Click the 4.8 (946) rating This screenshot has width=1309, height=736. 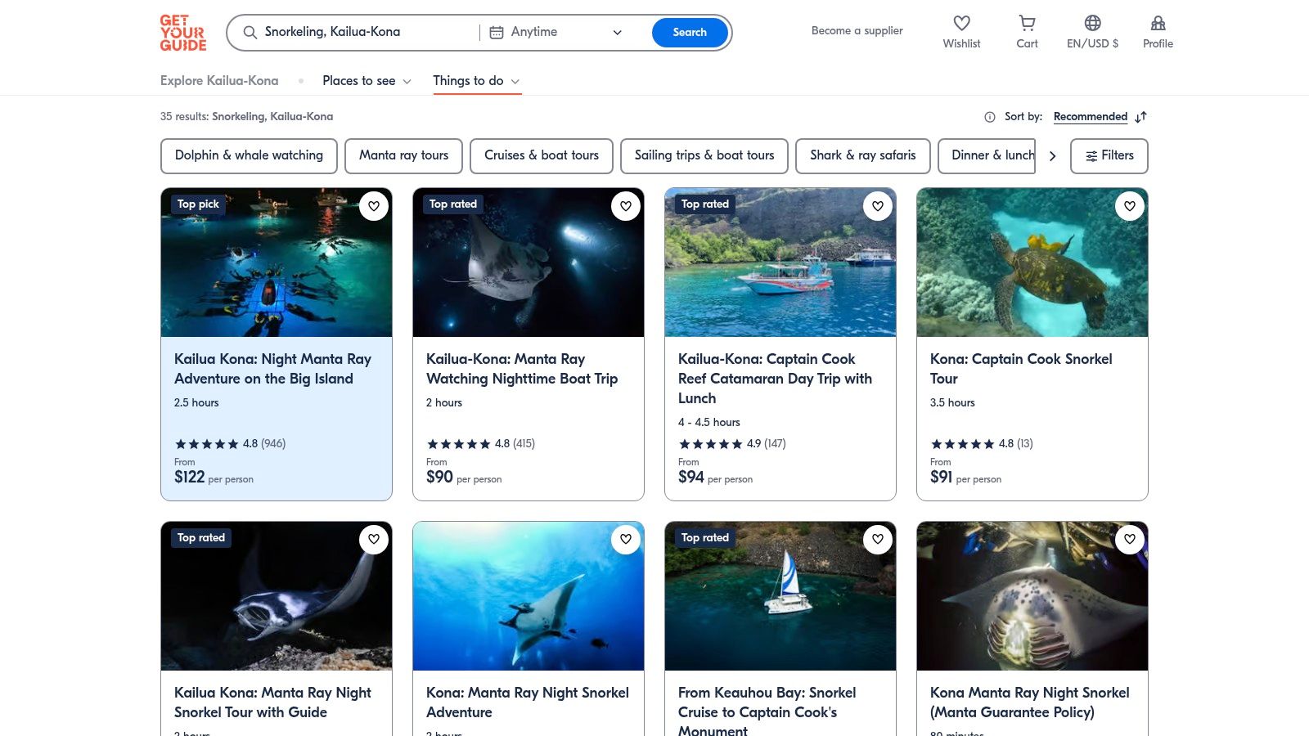pos(230,444)
